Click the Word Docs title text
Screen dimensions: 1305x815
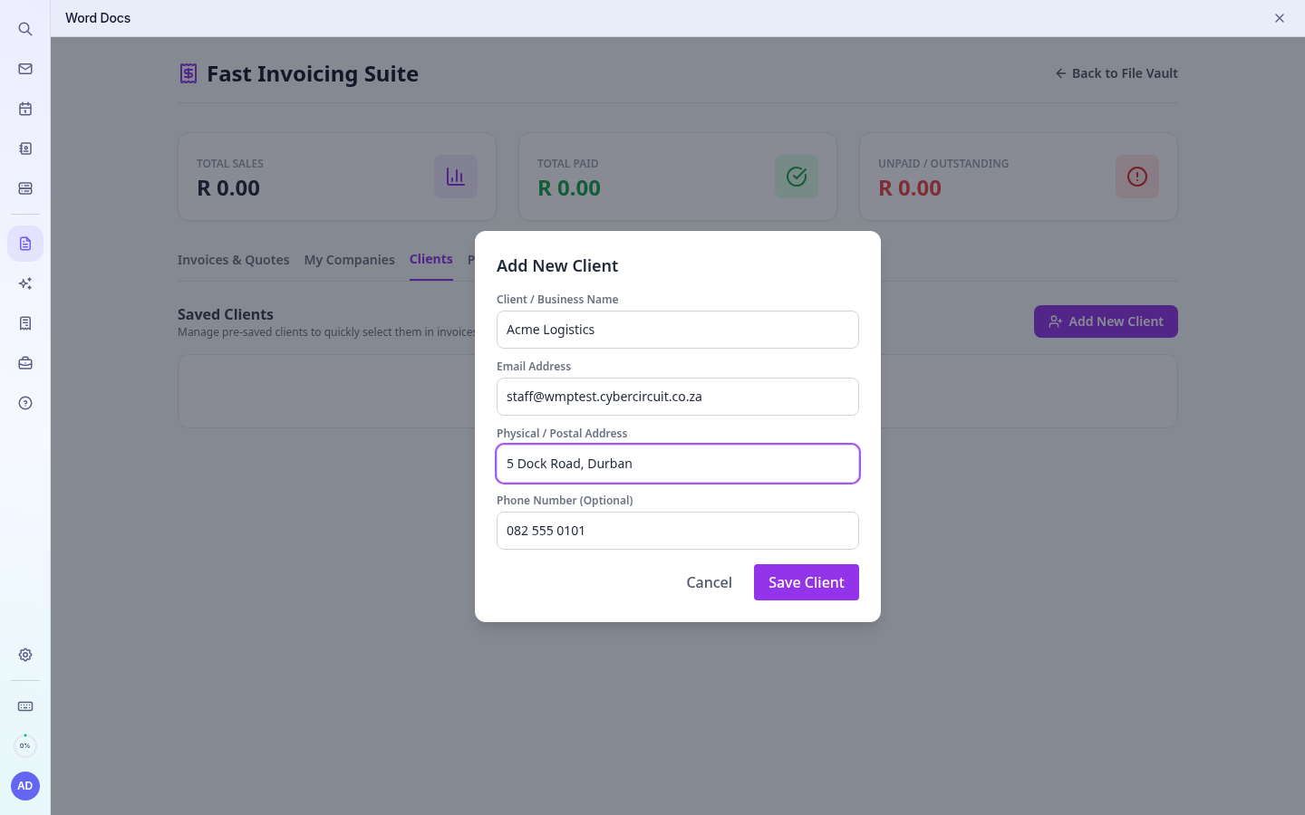[x=98, y=18]
